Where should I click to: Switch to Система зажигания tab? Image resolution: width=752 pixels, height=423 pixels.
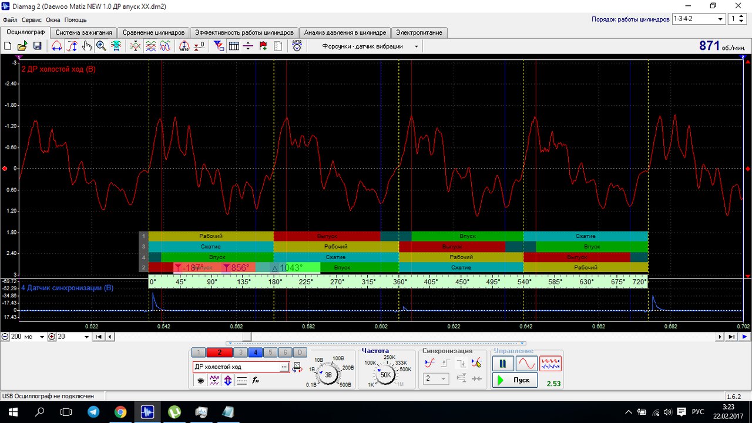pyautogui.click(x=83, y=32)
